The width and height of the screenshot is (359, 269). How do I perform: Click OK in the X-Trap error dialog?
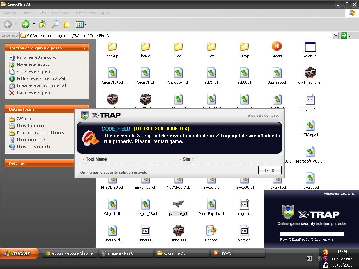coord(270,170)
